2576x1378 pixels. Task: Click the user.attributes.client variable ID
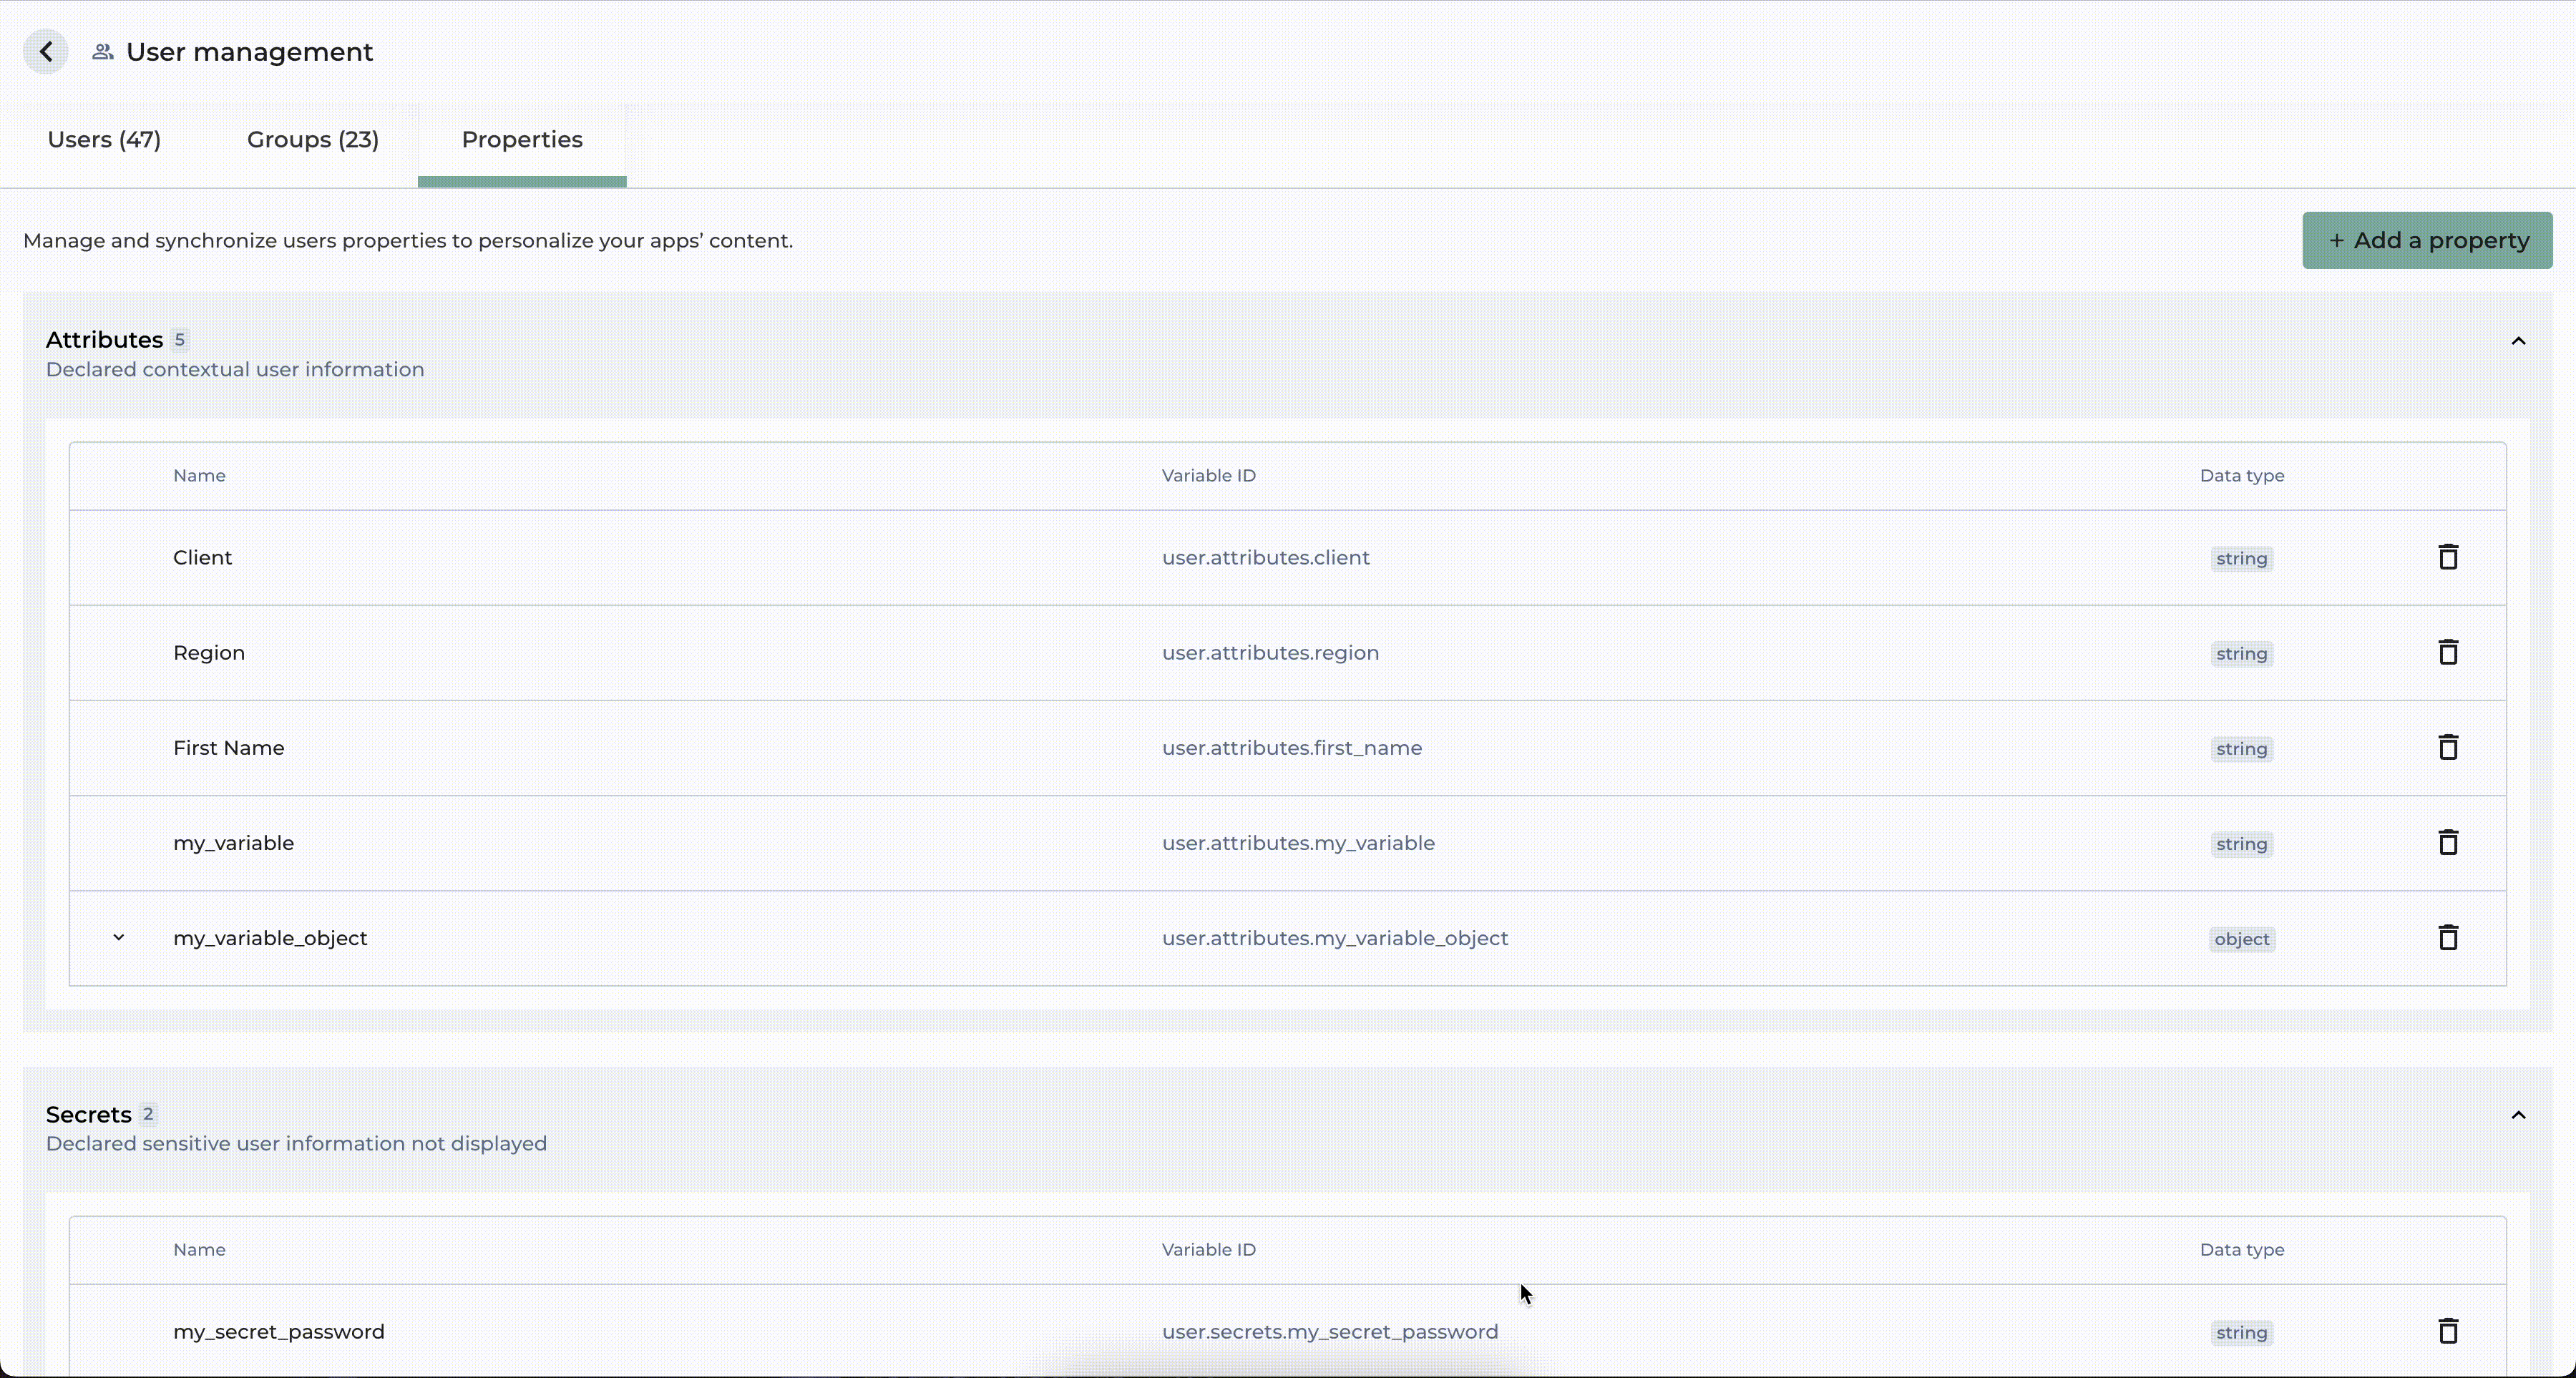pos(1265,558)
